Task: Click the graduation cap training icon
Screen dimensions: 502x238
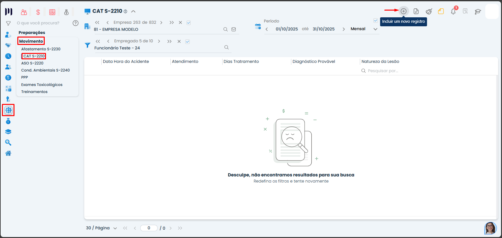Action: 478,12
